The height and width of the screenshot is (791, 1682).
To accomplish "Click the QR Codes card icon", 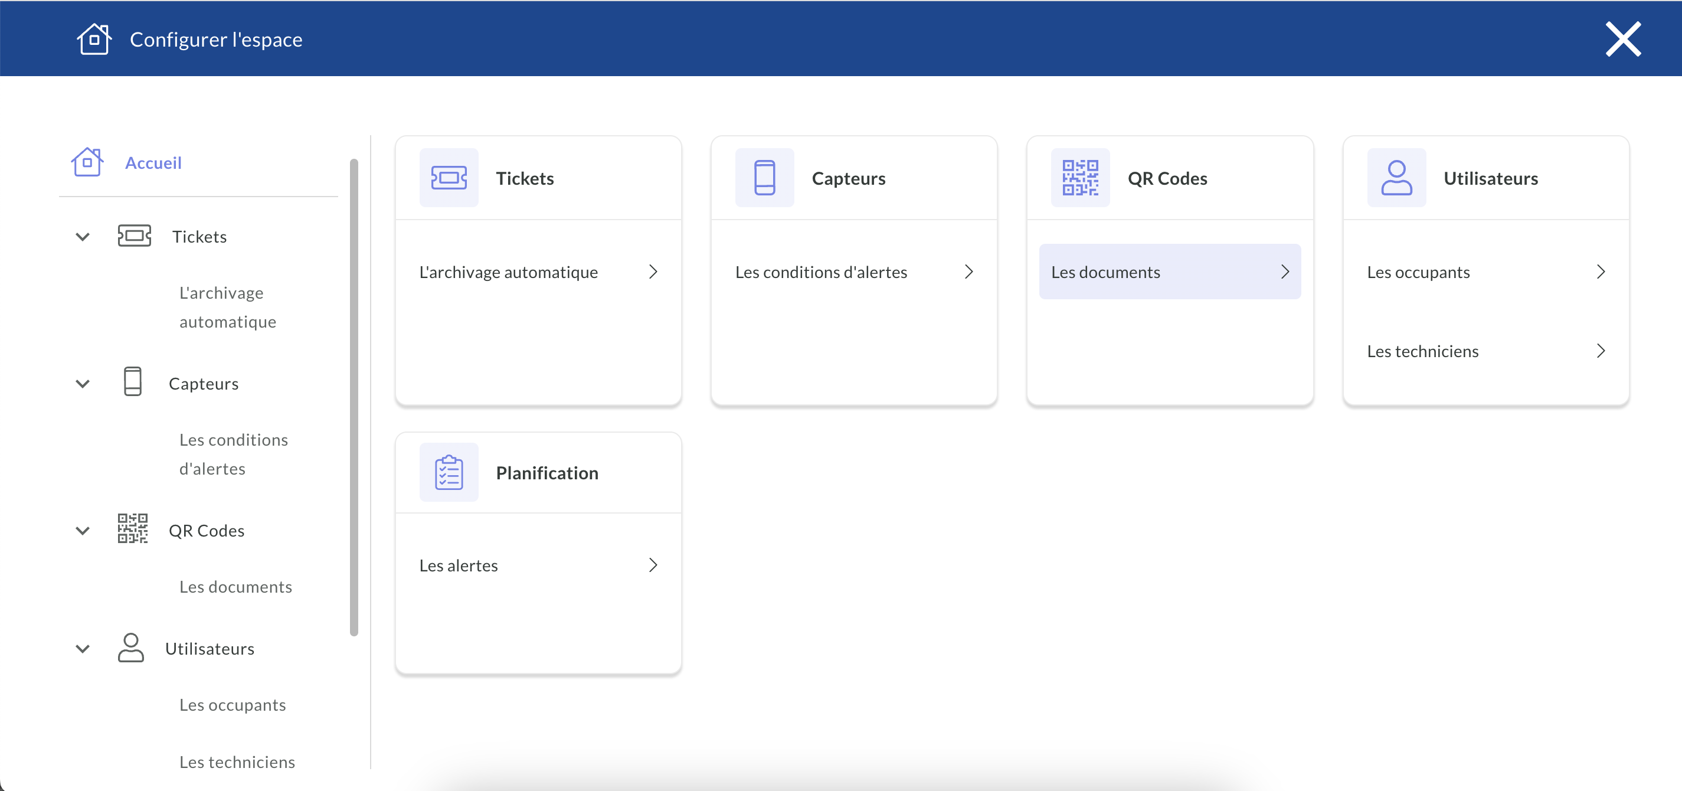I will tap(1080, 178).
